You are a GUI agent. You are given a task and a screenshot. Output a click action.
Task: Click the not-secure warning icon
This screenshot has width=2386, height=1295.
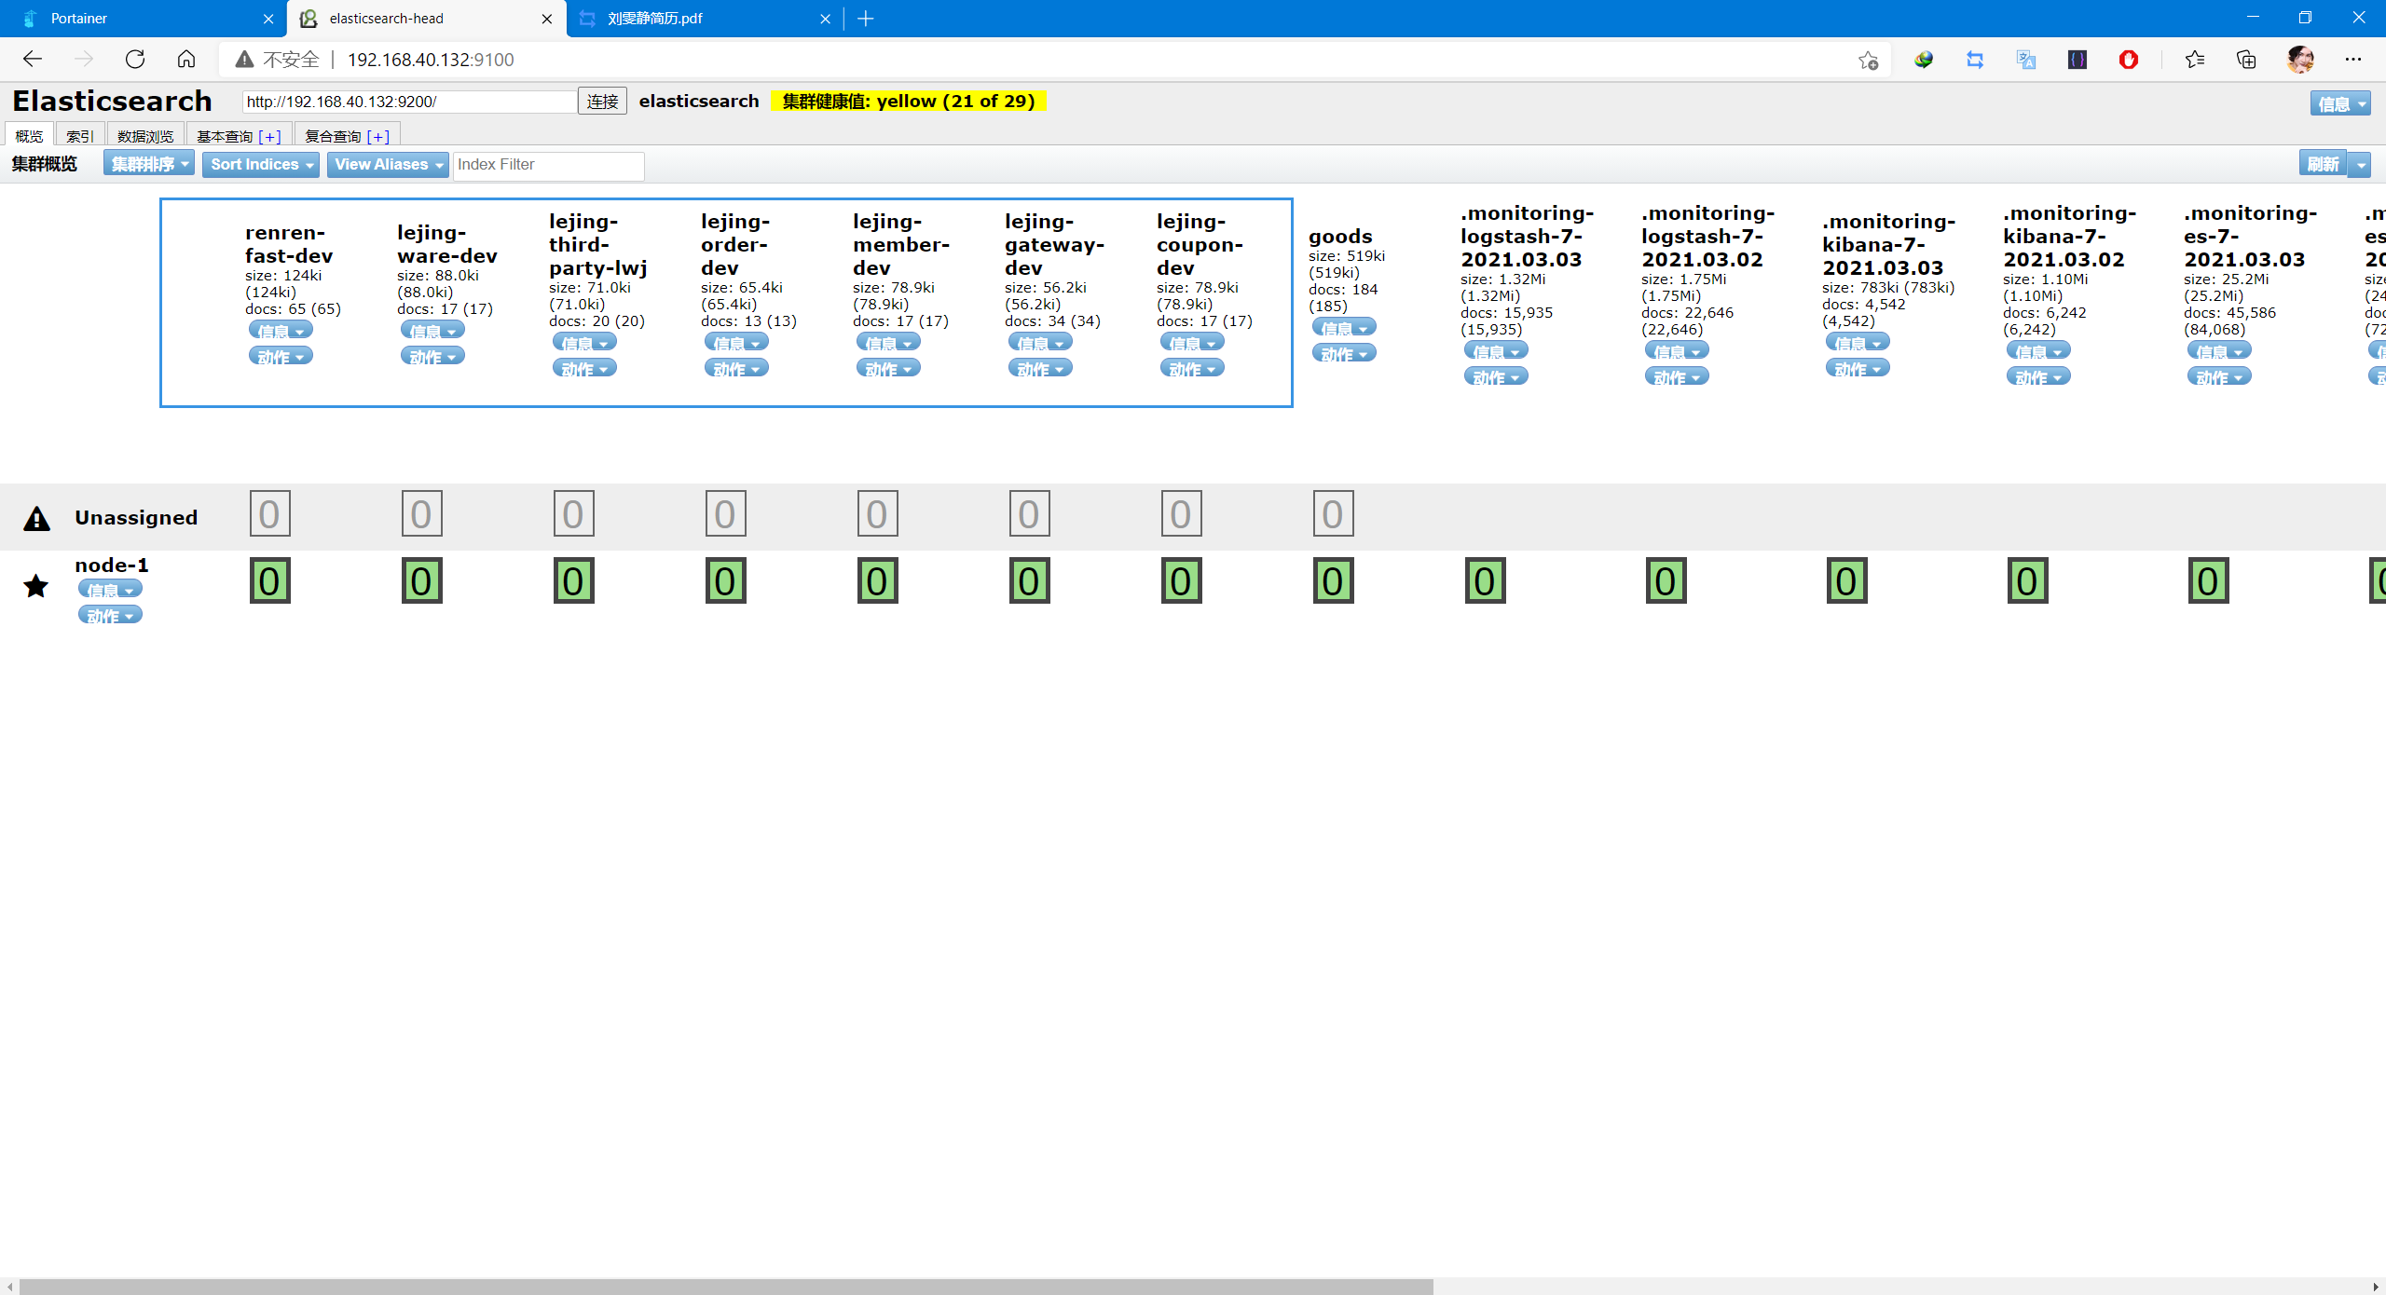click(244, 60)
